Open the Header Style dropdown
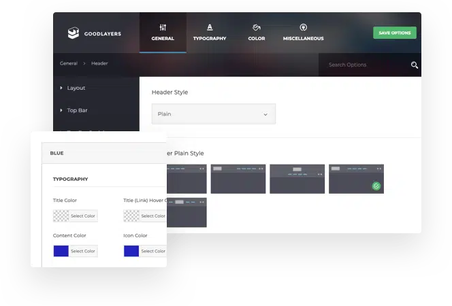This screenshot has width=452, height=306. pos(213,114)
